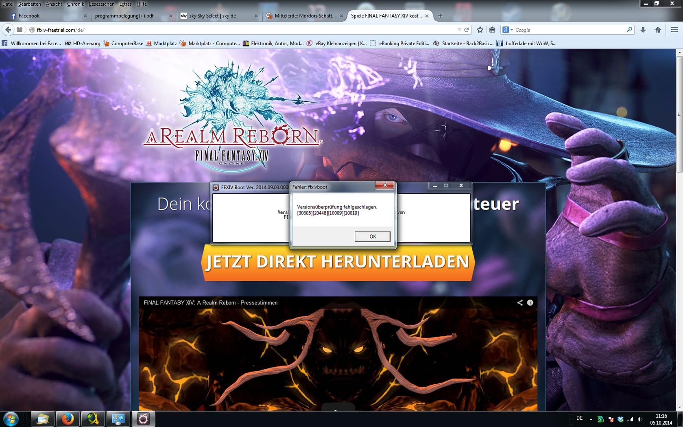Screen dimensions: 683x427
Task: Click the DE language indicator in tray
Action: pos(579,418)
